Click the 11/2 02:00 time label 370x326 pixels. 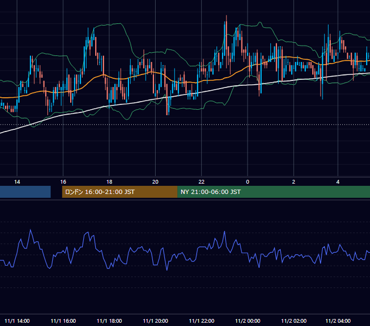pos(294,321)
